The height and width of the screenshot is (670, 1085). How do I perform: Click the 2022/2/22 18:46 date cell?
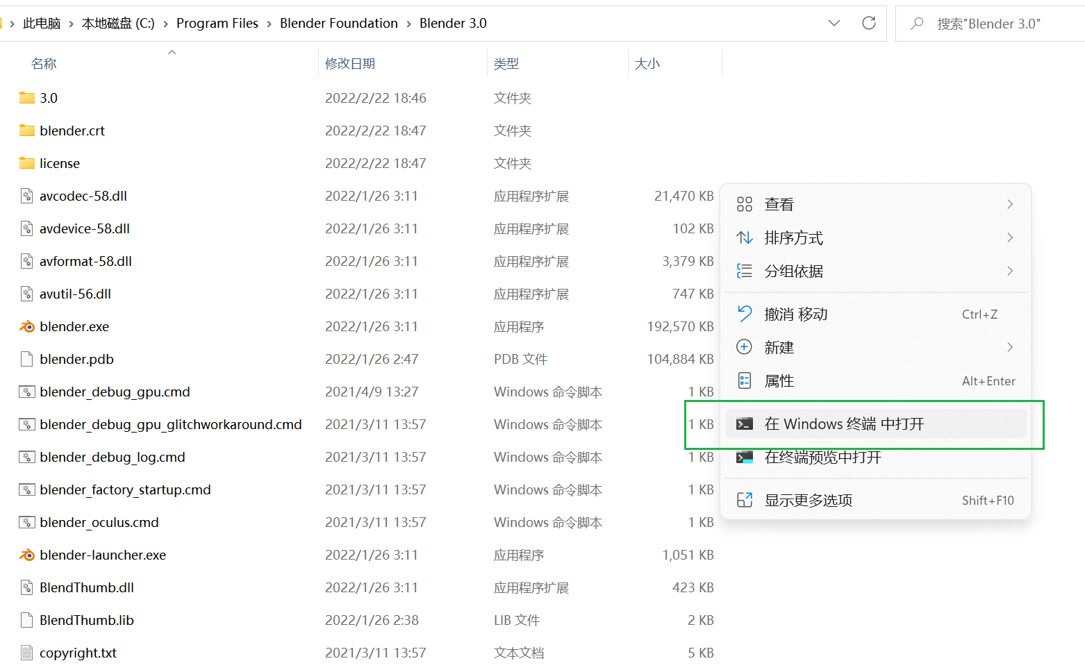376,98
